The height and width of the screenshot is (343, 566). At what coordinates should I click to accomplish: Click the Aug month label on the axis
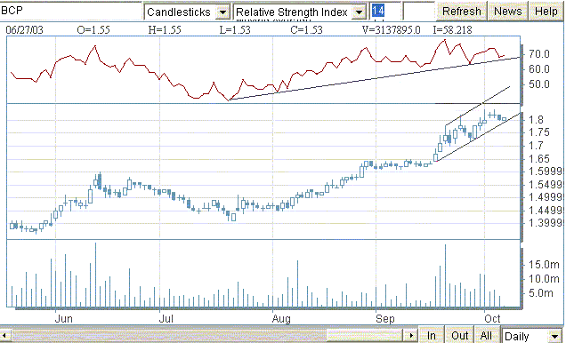(281, 318)
